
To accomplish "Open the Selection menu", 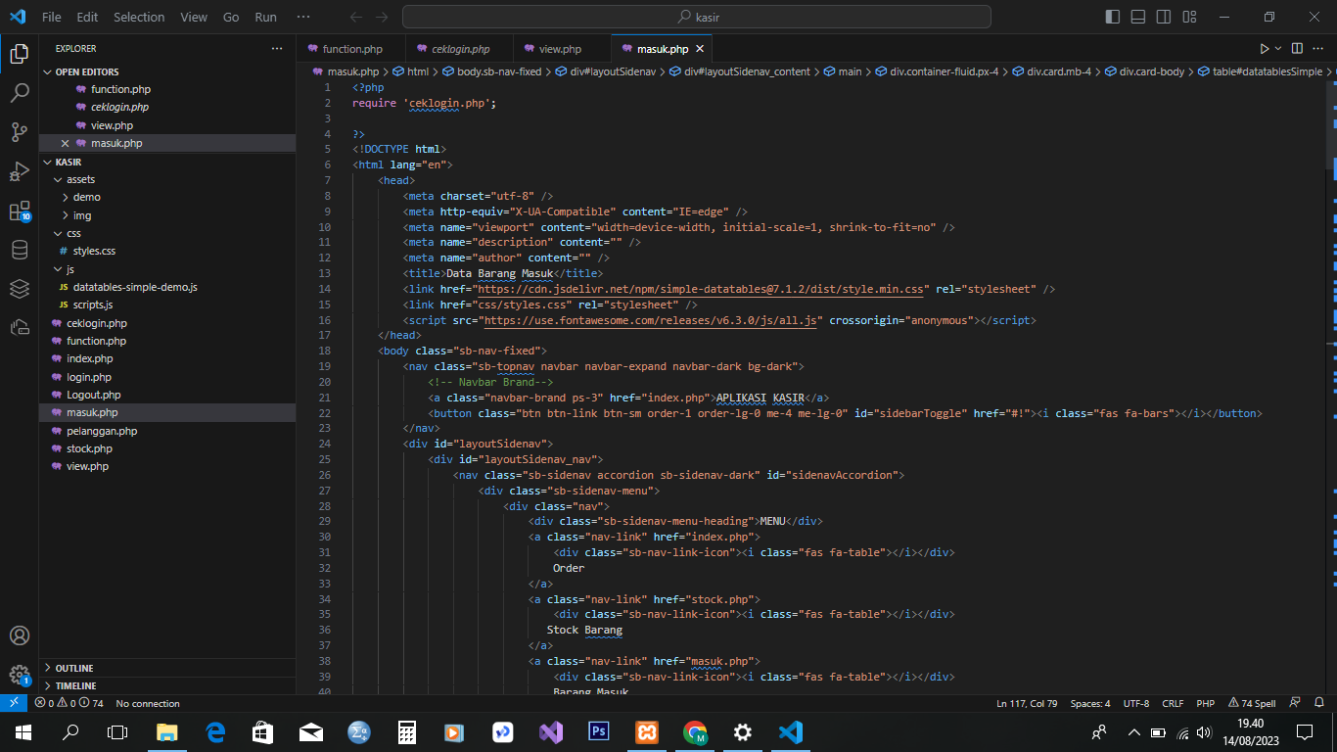I will [139, 17].
